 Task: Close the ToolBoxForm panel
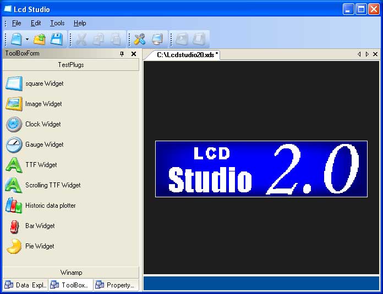(x=134, y=54)
